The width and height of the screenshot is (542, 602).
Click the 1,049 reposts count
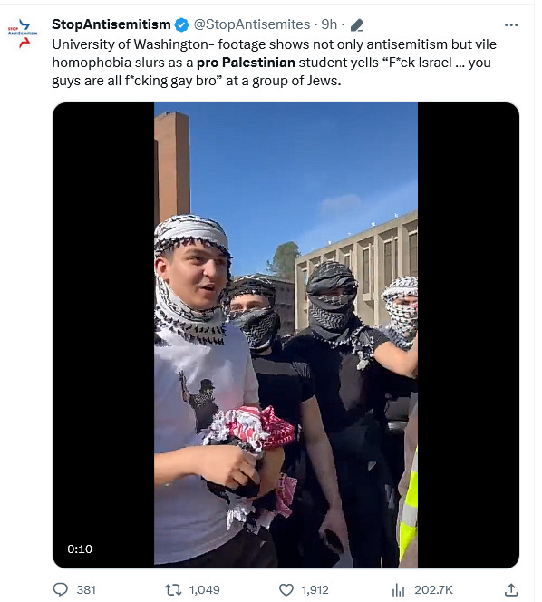pyautogui.click(x=205, y=589)
